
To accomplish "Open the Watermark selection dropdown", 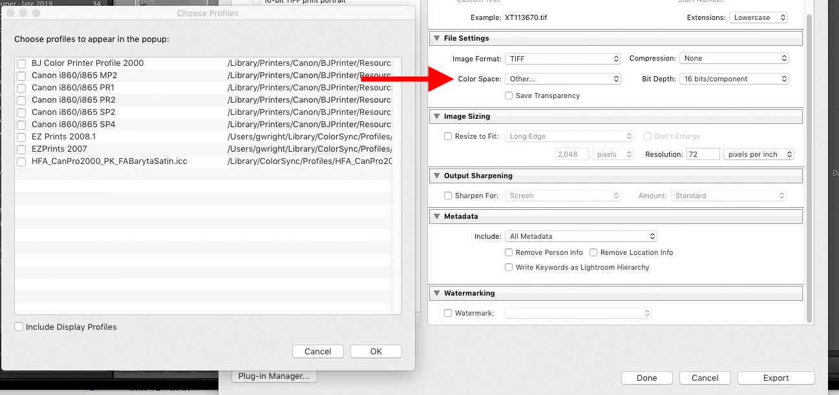I will click(579, 313).
